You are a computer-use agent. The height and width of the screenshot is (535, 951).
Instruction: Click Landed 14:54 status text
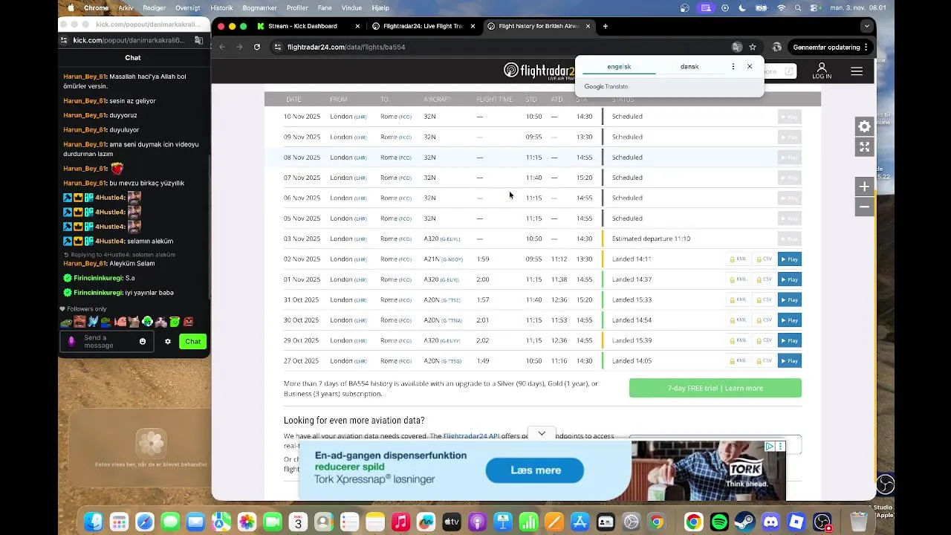point(632,320)
